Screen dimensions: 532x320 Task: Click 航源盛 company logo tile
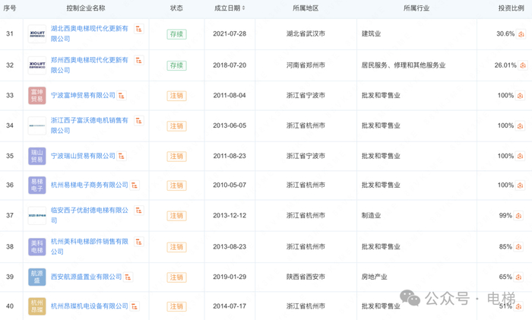(37, 277)
